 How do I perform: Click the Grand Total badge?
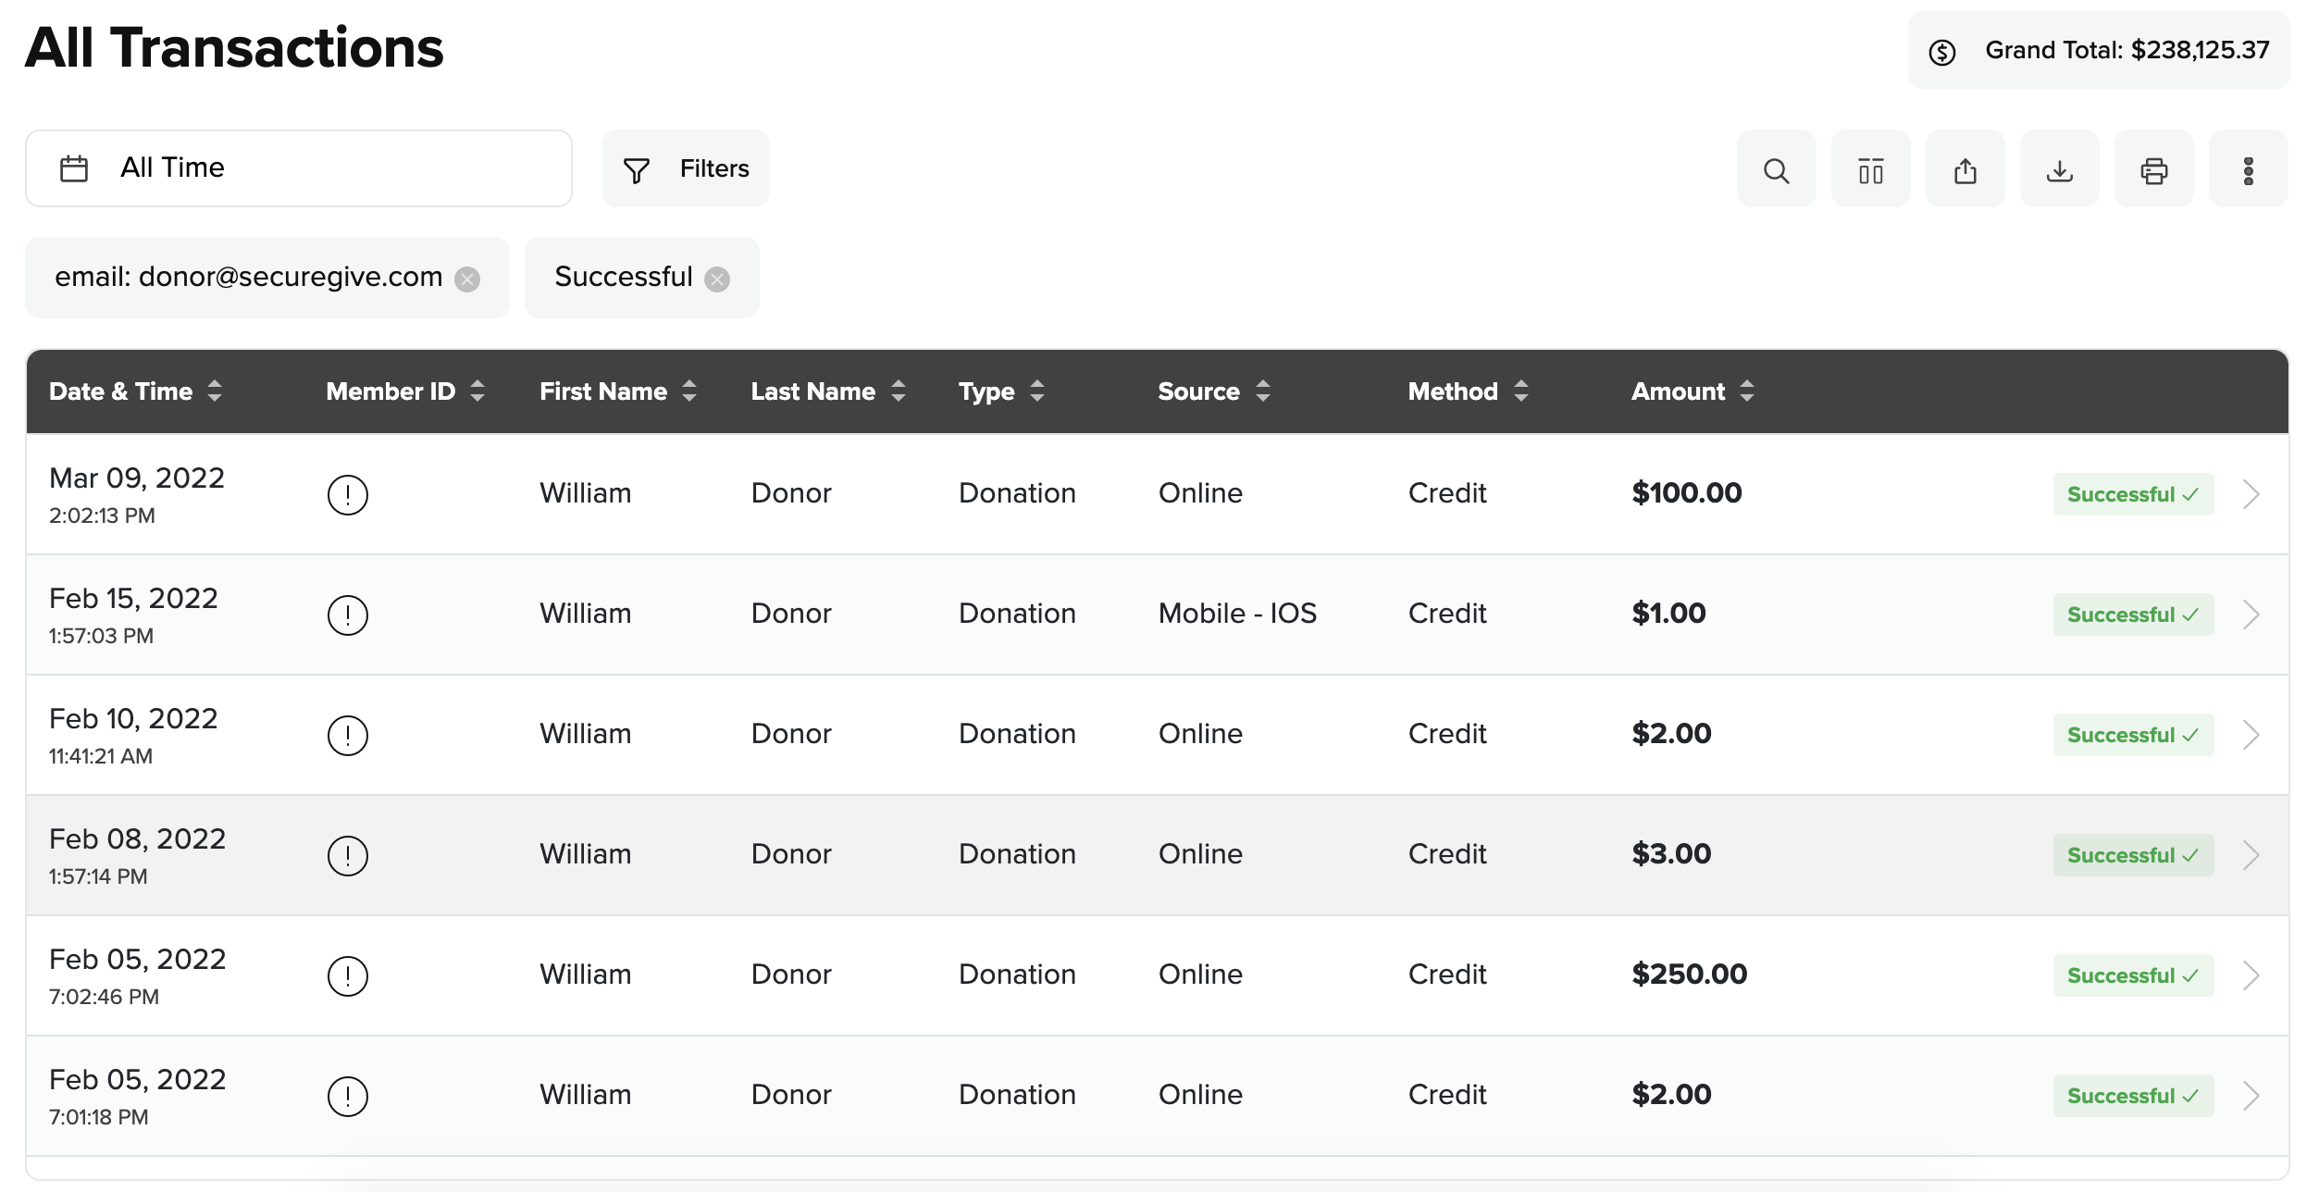(x=2098, y=50)
